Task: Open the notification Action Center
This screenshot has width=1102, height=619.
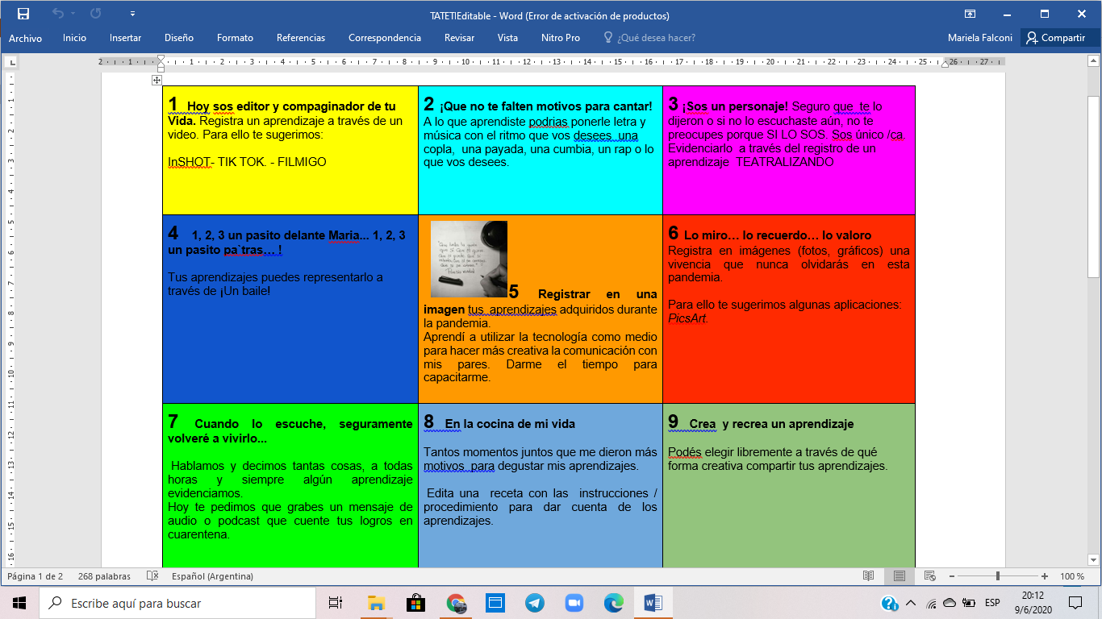Action: point(1075,603)
